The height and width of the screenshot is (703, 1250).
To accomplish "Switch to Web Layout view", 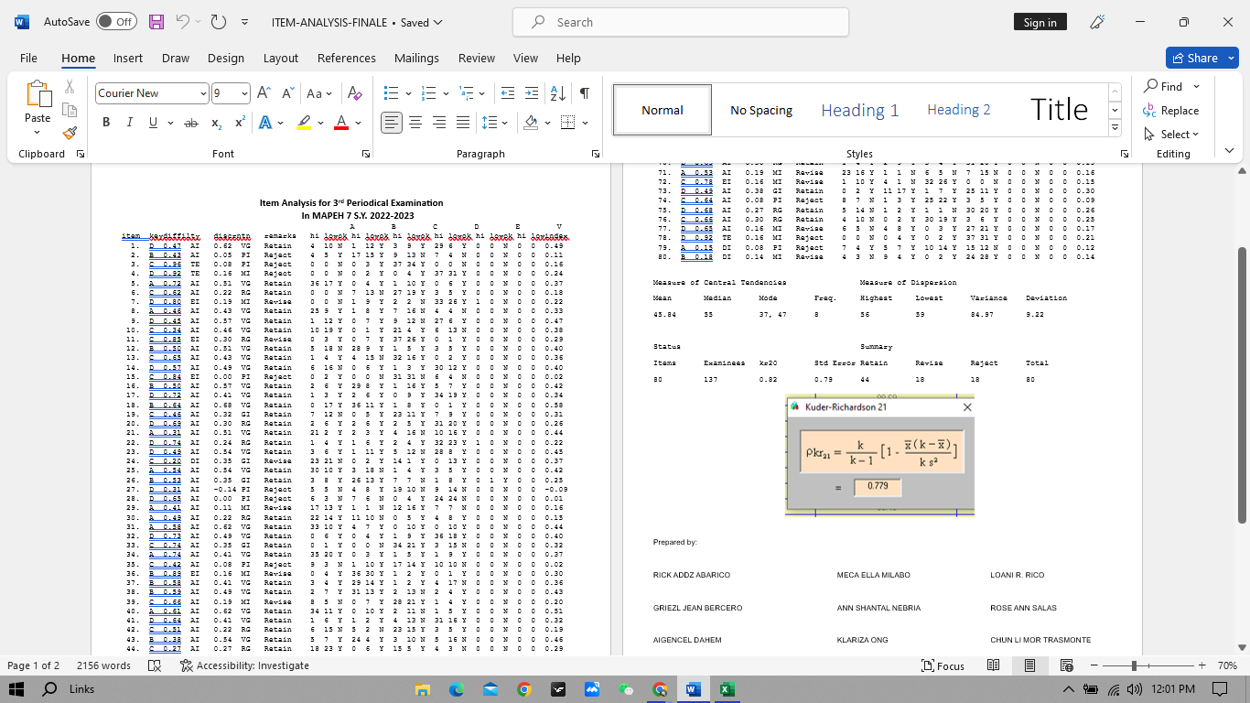I will 1066,665.
